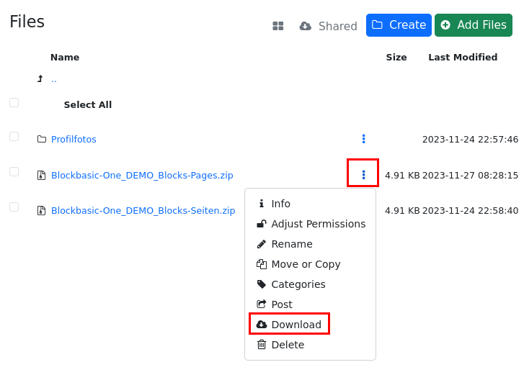Check the Profilfotos folder checkbox
Screen dimensions: 524x375
(x=14, y=136)
